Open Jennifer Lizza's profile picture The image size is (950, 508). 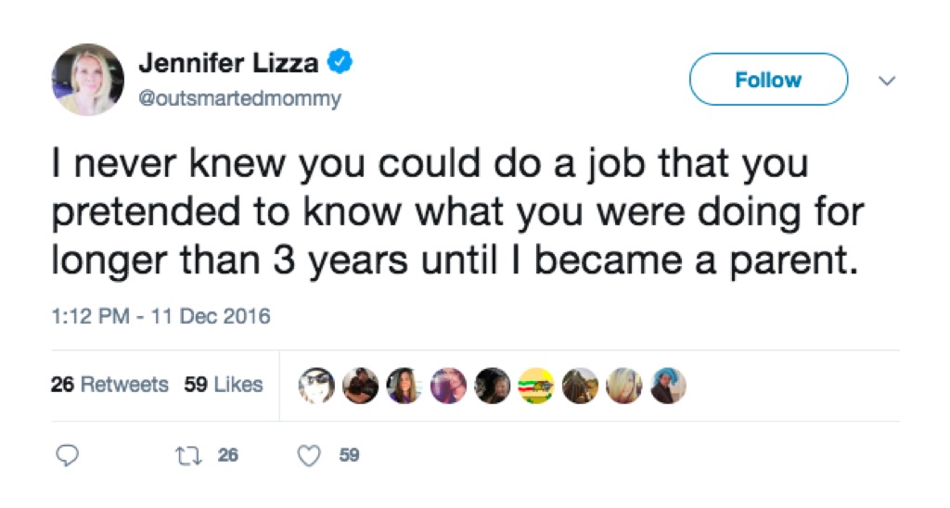pyautogui.click(x=89, y=80)
